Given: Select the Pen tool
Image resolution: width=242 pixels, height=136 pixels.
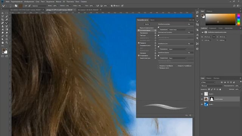Looking at the screenshot, I should [3, 36].
